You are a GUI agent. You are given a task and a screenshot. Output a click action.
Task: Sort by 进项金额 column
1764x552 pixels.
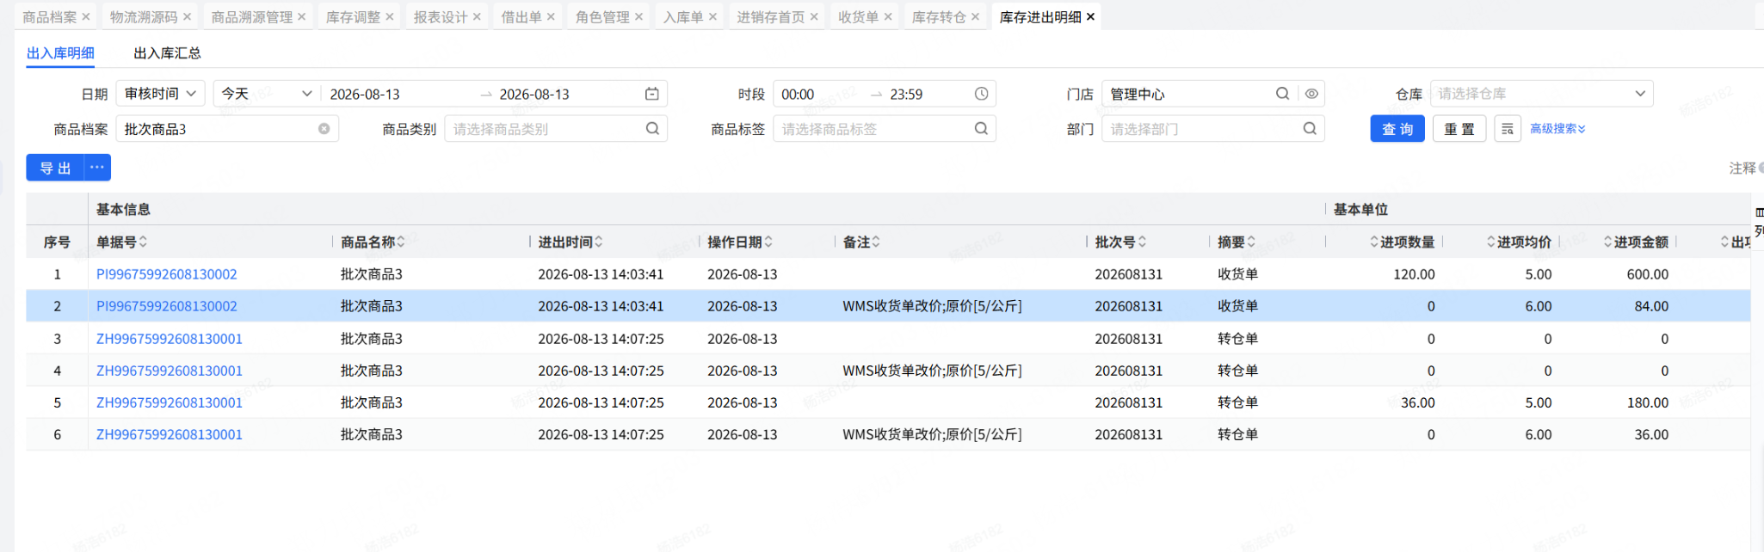1608,242
